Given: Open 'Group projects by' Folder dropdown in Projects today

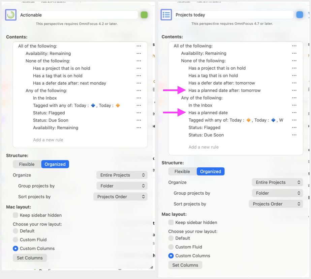Looking at the screenshot, I should click(277, 193).
